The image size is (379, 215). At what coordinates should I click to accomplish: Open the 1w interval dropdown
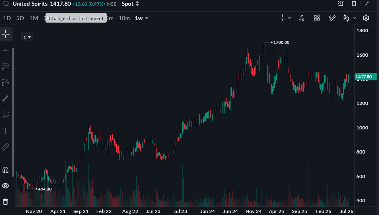[x=141, y=18]
